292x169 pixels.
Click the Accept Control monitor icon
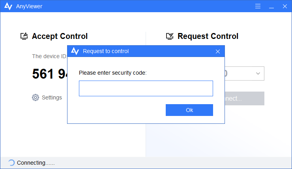24,36
